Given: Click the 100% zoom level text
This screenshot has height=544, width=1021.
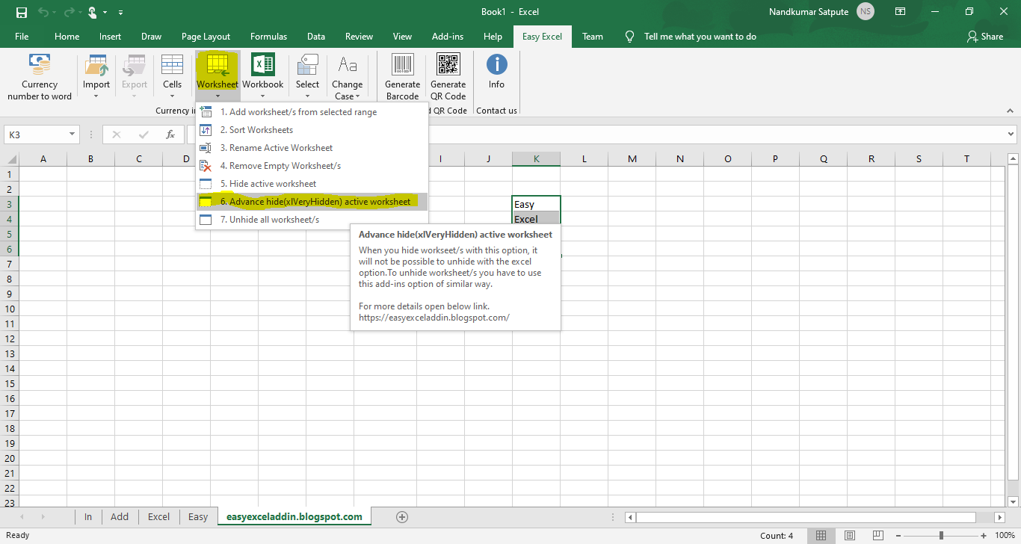Looking at the screenshot, I should [1005, 535].
